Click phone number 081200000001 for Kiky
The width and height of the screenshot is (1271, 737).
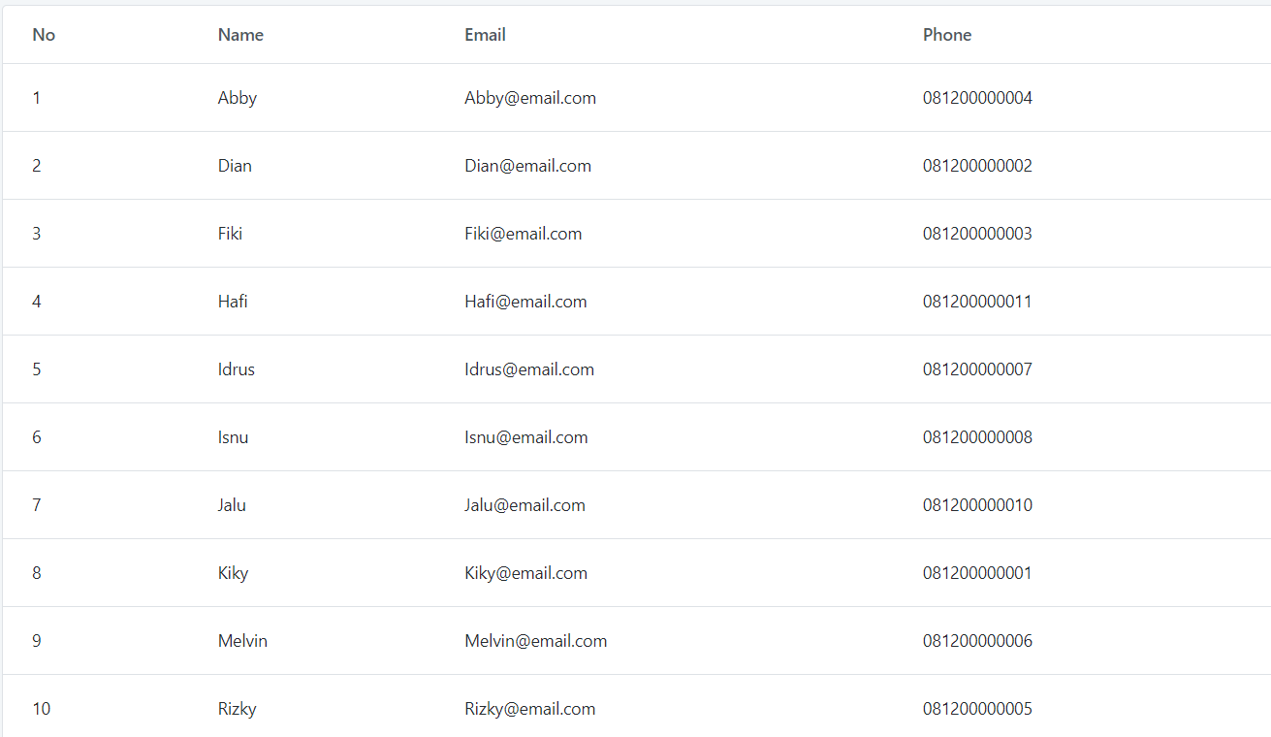[x=977, y=573]
